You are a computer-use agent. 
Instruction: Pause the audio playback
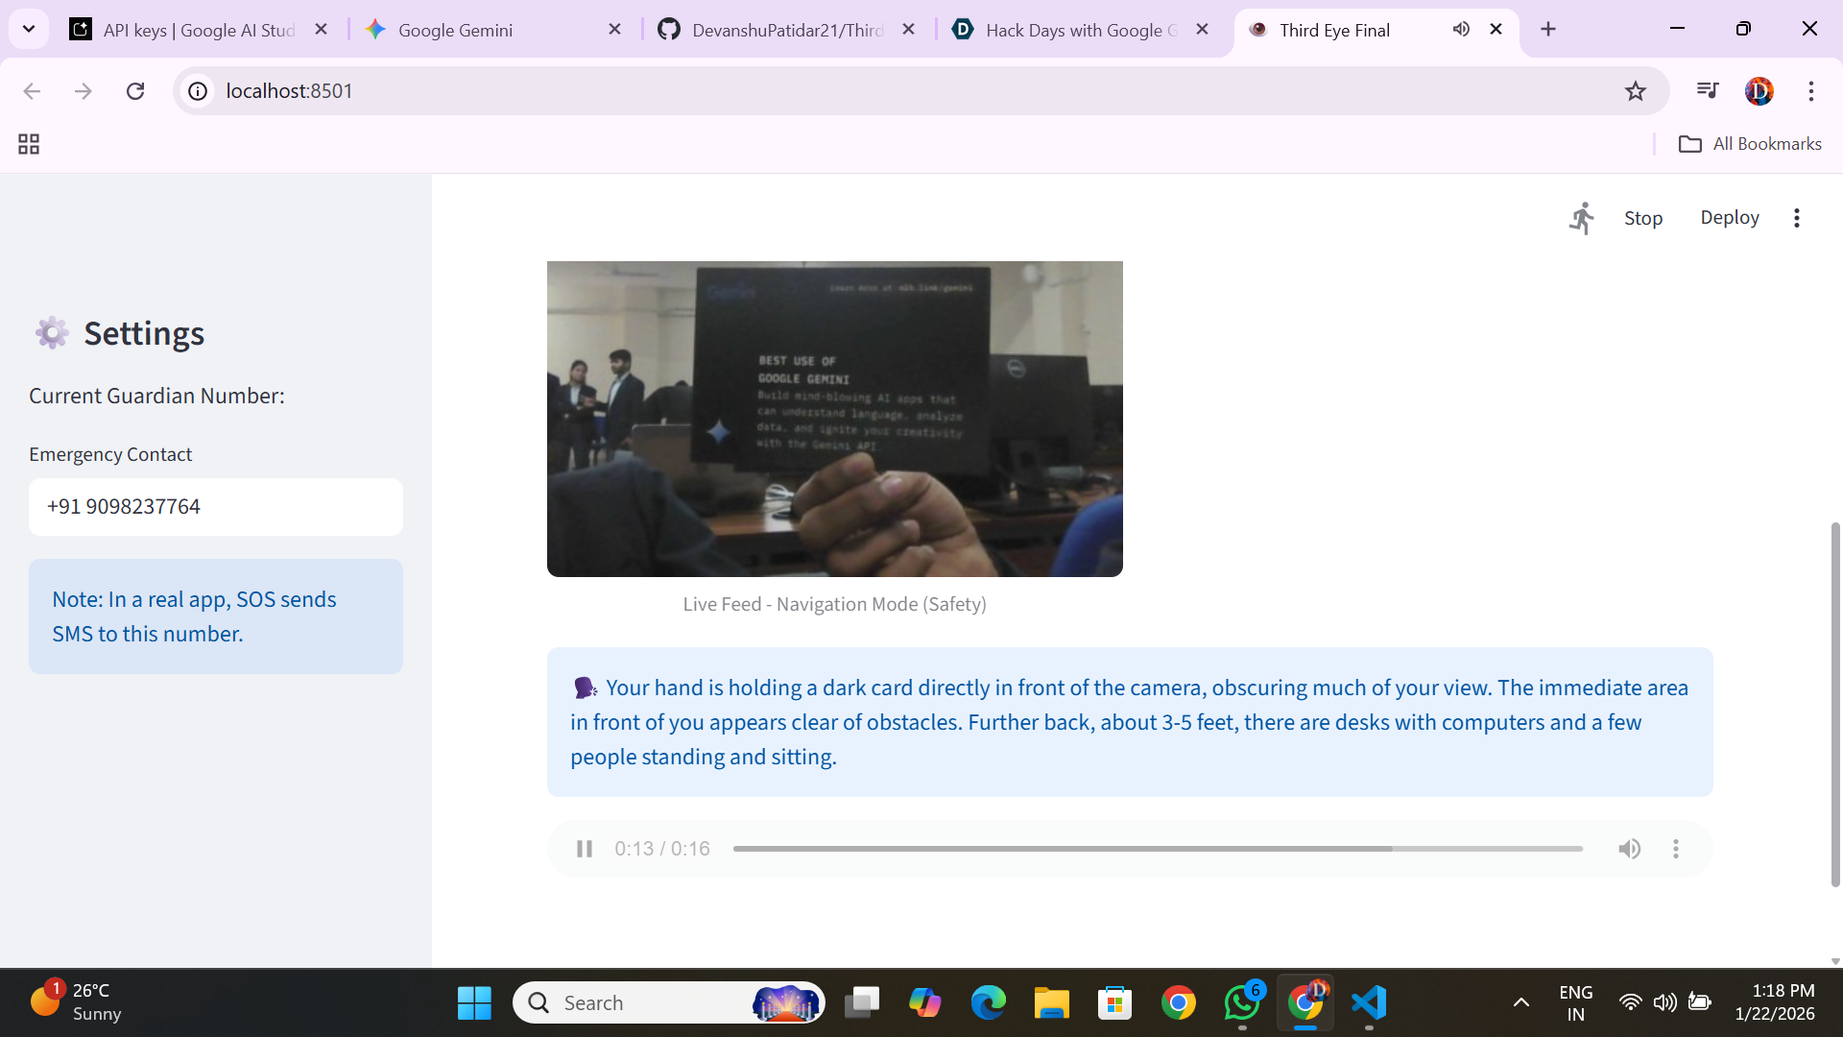pyautogui.click(x=584, y=849)
